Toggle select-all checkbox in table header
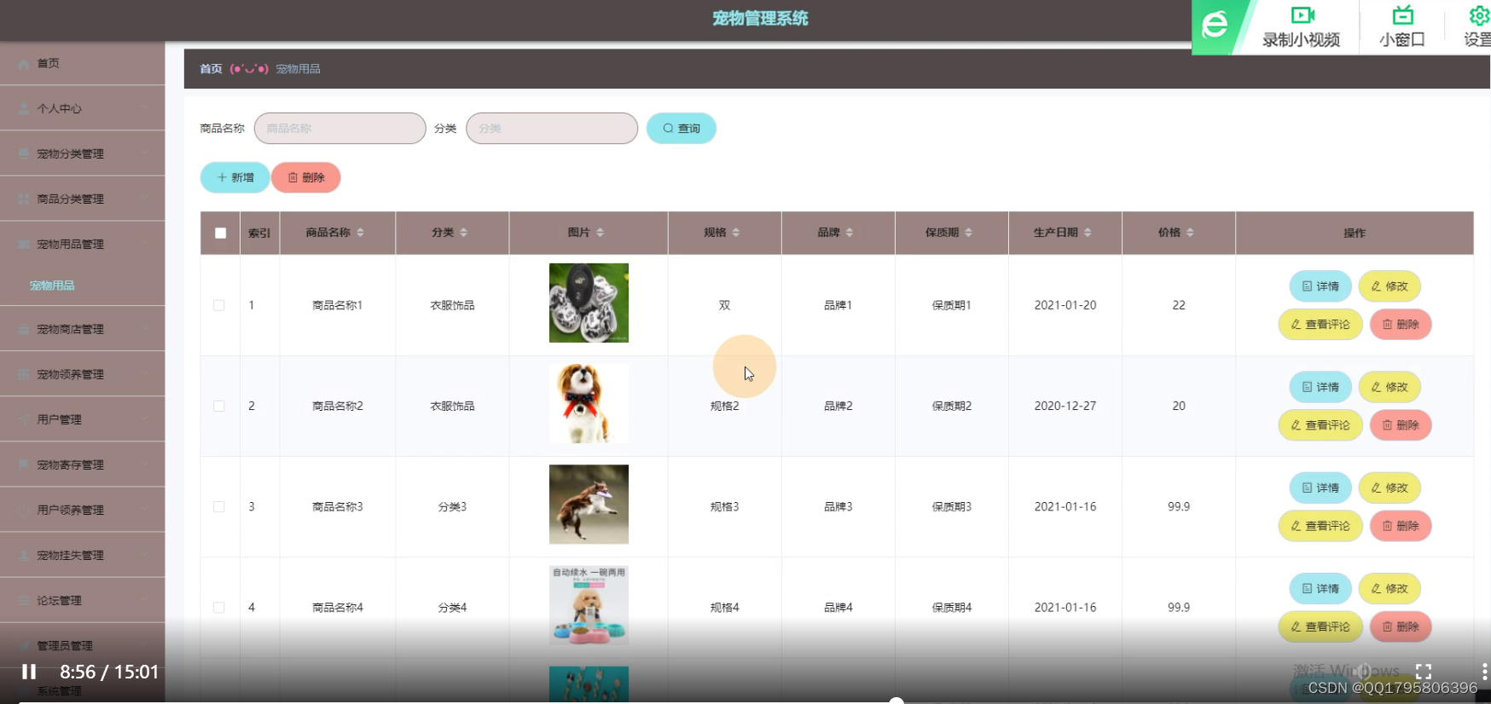This screenshot has width=1491, height=704. click(220, 234)
